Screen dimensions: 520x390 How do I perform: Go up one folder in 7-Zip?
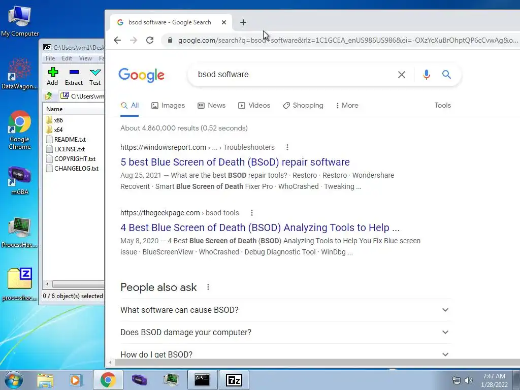click(49, 96)
